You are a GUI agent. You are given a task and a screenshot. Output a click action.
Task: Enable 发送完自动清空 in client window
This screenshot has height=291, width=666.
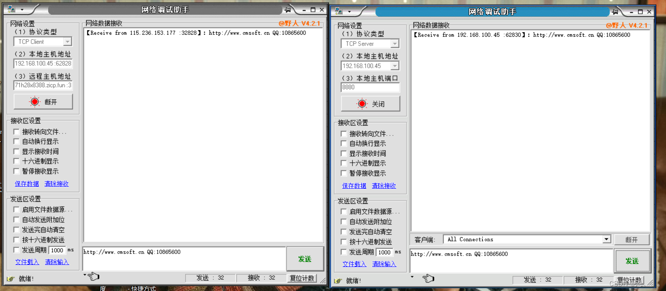pyautogui.click(x=17, y=230)
